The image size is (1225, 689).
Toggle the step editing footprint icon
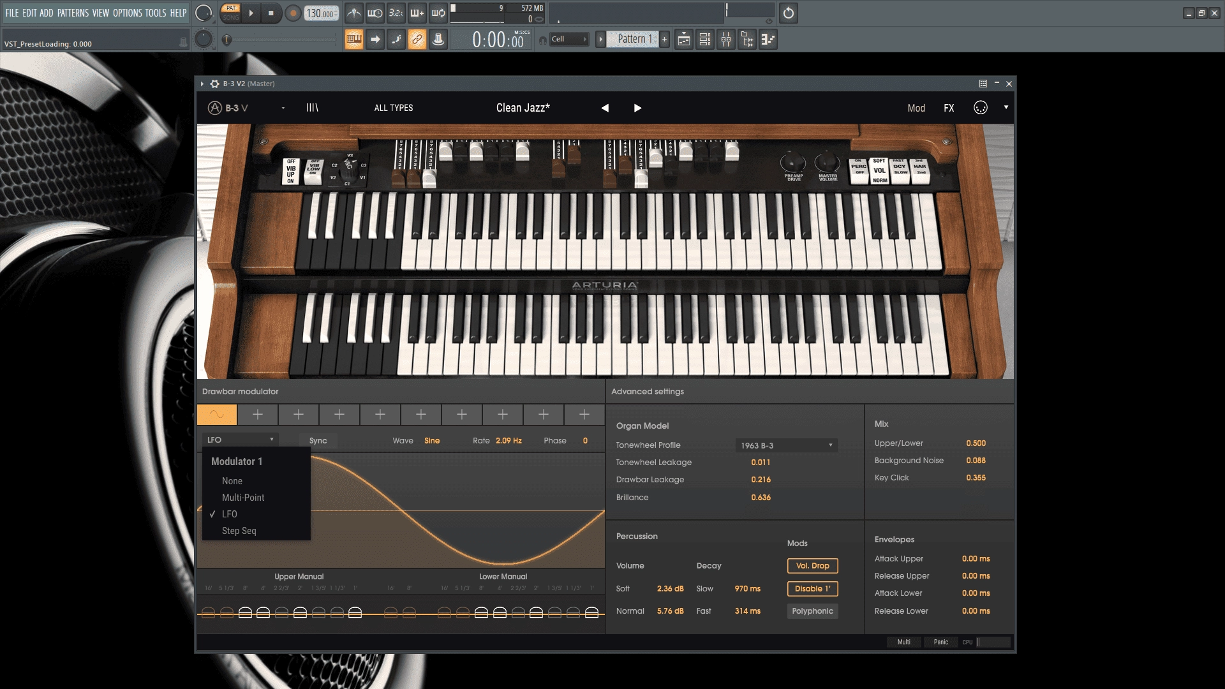[396, 40]
